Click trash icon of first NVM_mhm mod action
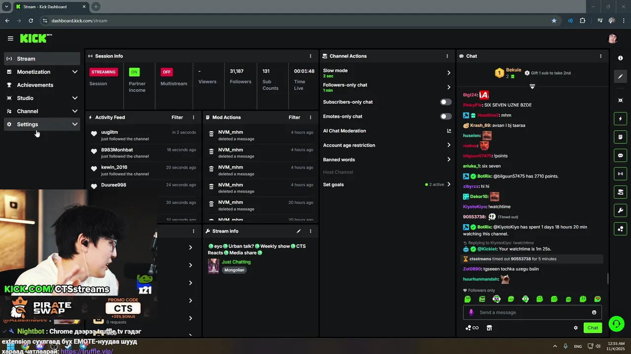The height and width of the screenshot is (354, 631). (x=211, y=134)
